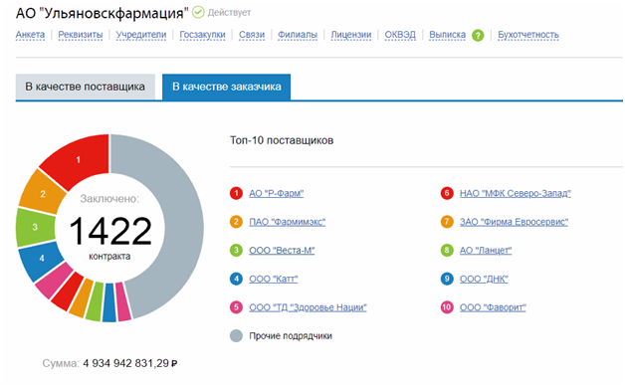625x389 pixels.
Task: Open supplier link ПАО "Фармимэкс"
Action: (x=287, y=222)
